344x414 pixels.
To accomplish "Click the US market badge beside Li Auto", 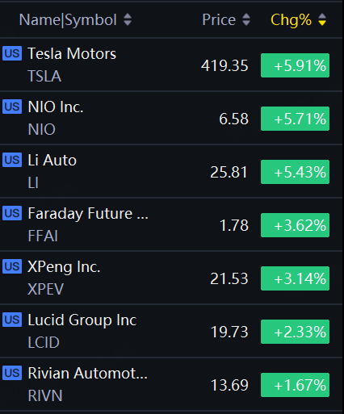I will pyautogui.click(x=12, y=160).
